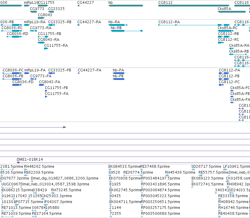Select the CG8036-RD transcript label
This screenshot has width=250, height=218.
click(x=17, y=34)
